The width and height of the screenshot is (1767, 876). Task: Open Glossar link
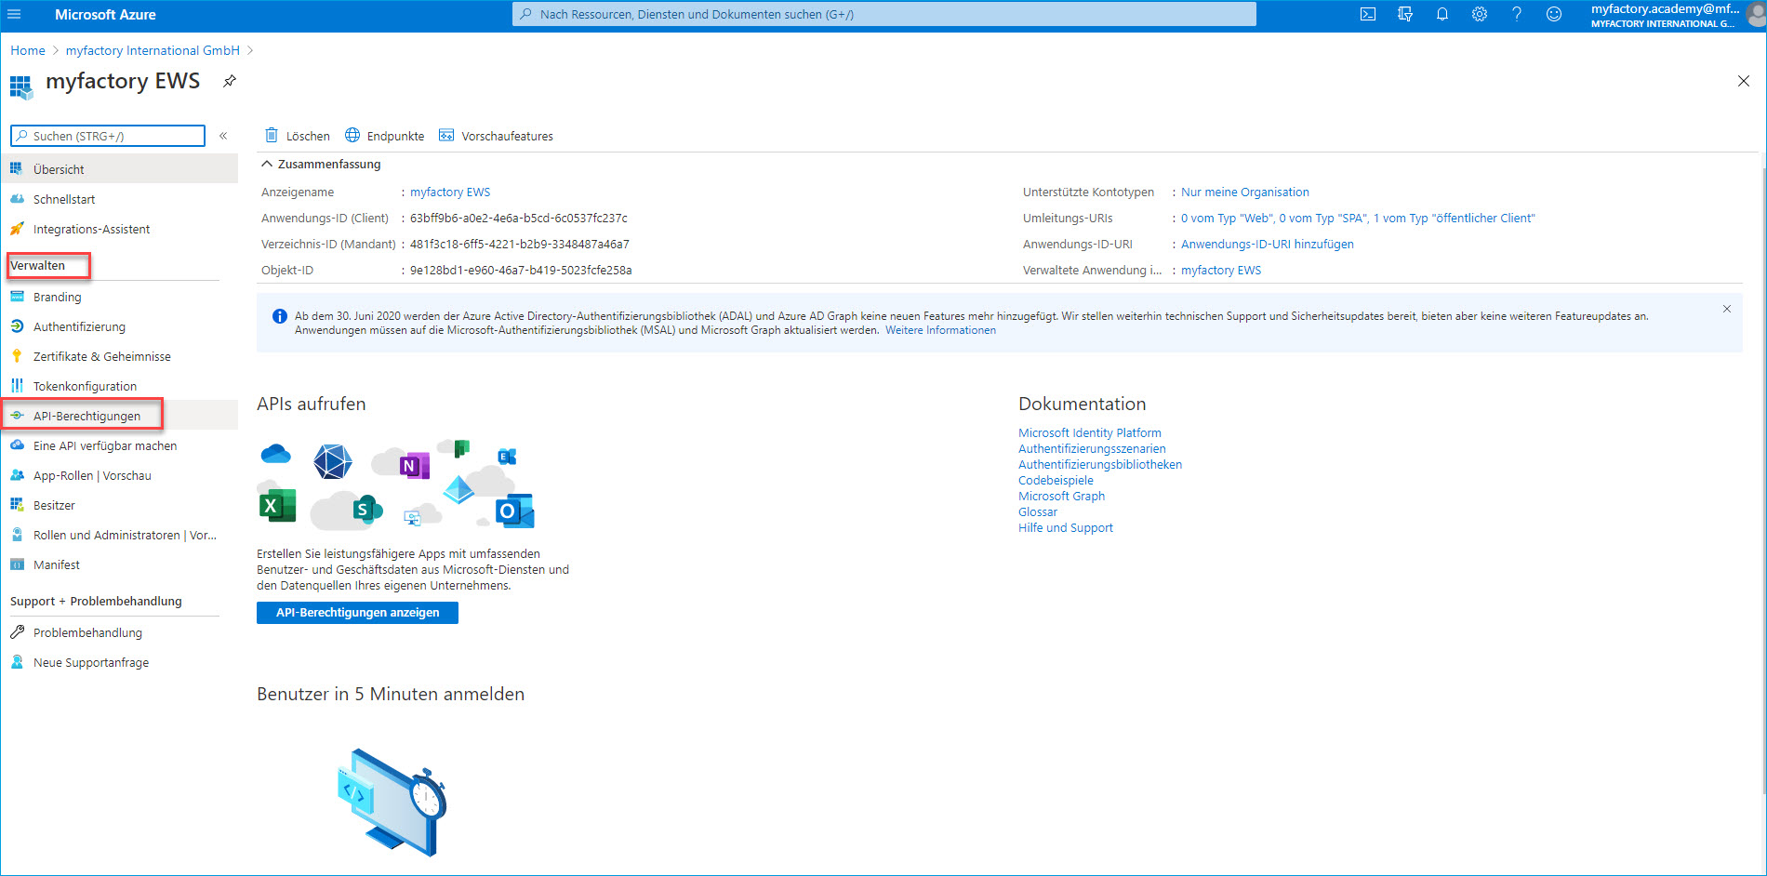coord(1038,511)
